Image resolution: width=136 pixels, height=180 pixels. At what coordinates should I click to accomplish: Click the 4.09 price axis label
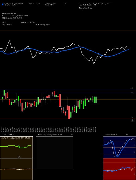tap(132, 92)
